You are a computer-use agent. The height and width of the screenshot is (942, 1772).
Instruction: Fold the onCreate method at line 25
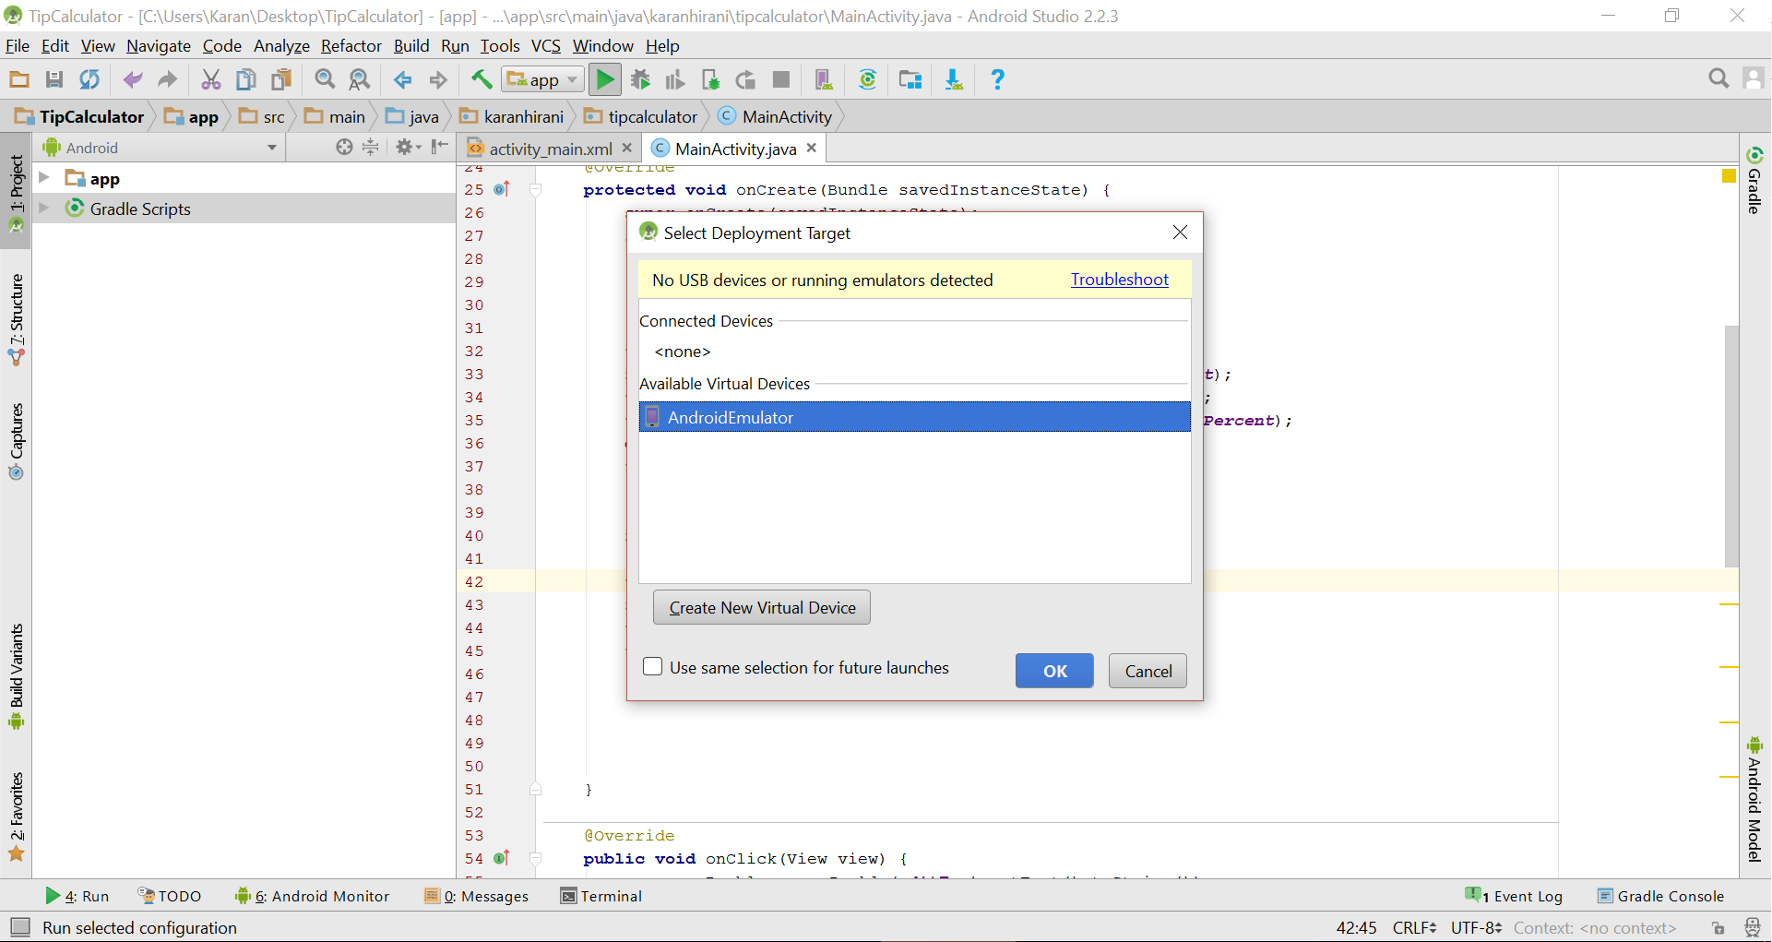(535, 190)
